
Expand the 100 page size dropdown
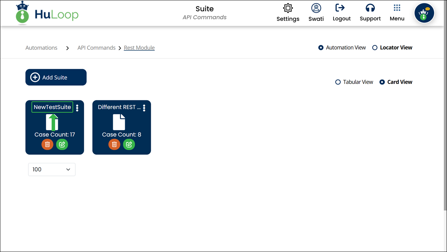(x=52, y=169)
